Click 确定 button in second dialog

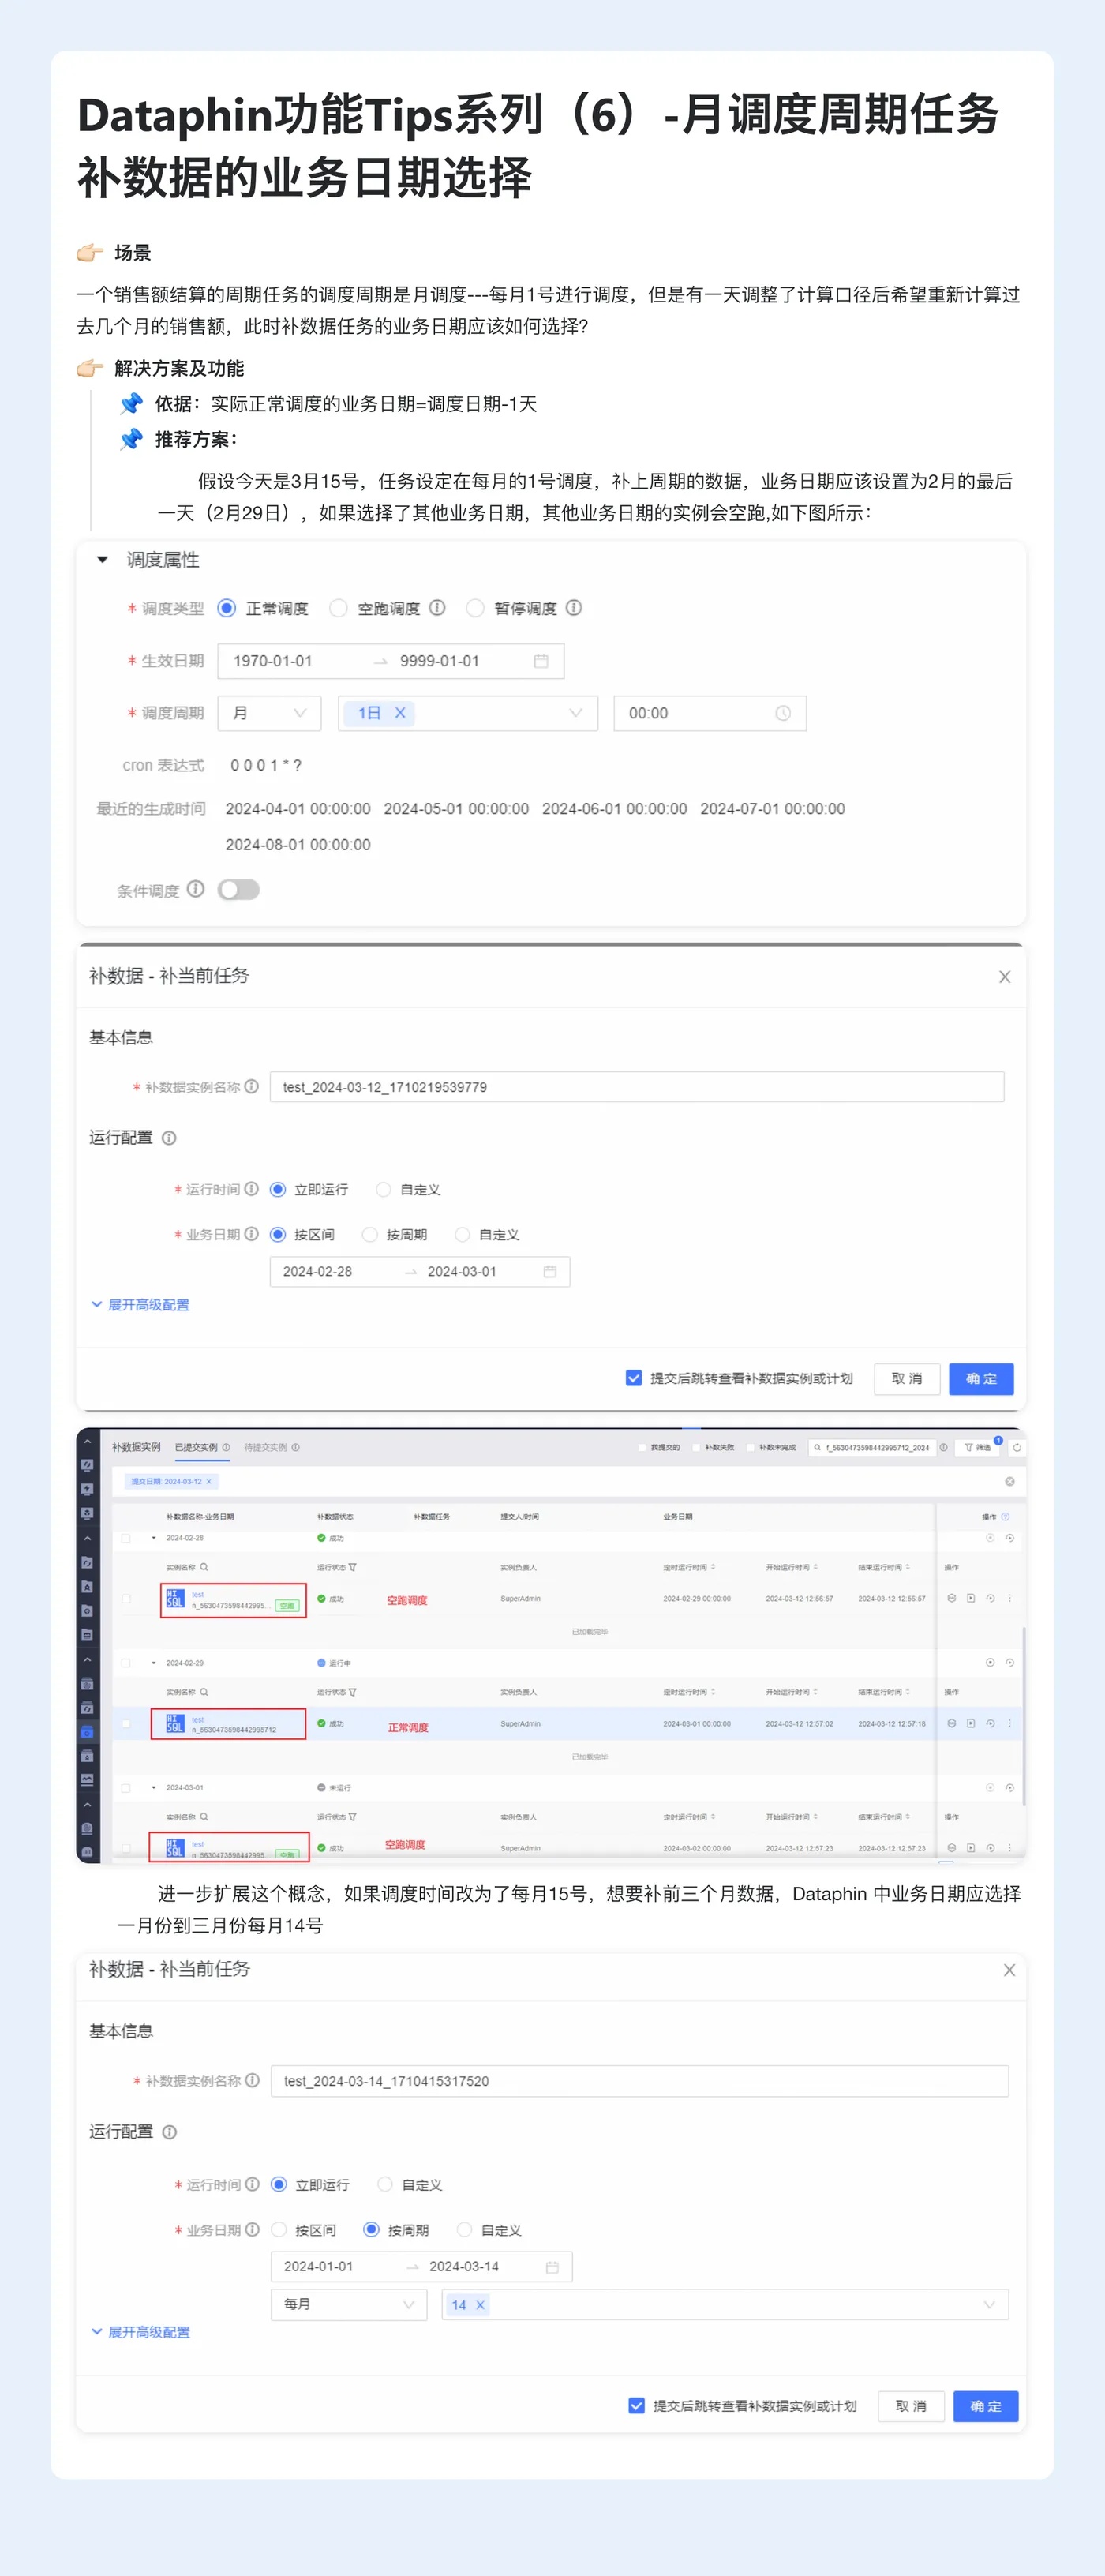coord(985,2405)
